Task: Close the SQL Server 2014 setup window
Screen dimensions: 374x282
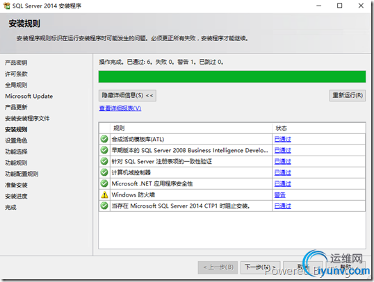Action: (x=361, y=6)
